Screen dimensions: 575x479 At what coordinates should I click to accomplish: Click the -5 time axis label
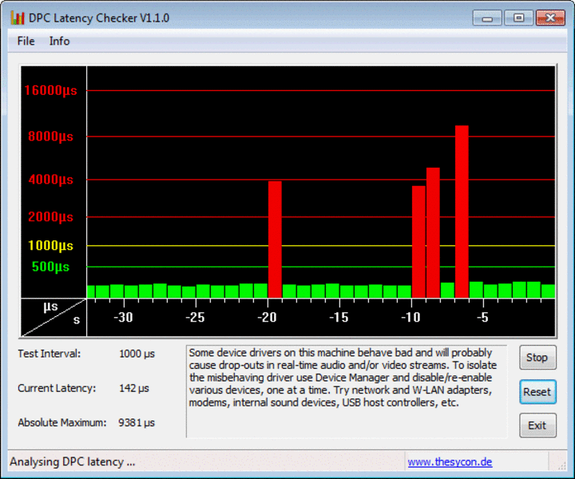[x=482, y=318]
